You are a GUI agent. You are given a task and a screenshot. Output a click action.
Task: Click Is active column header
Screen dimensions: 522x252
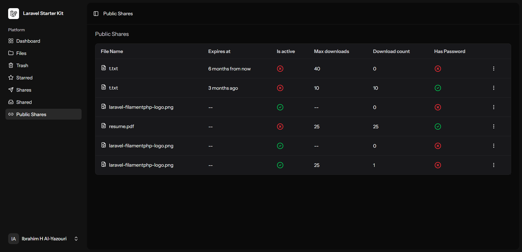(286, 51)
